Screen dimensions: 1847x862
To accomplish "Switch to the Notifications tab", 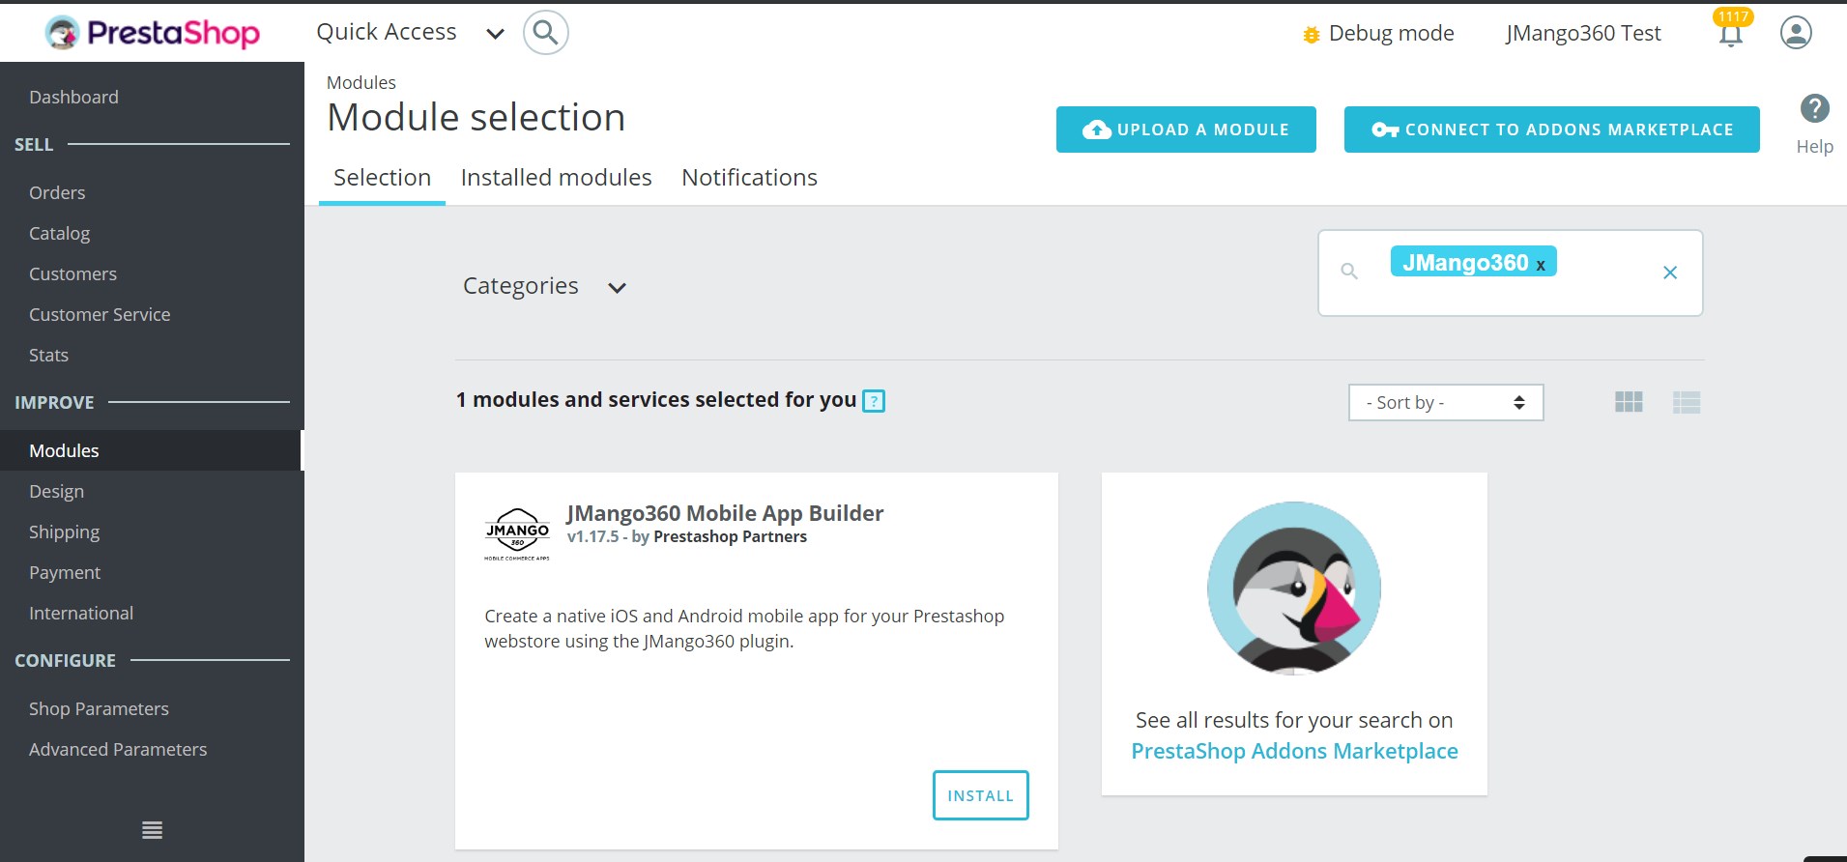I will pyautogui.click(x=749, y=178).
